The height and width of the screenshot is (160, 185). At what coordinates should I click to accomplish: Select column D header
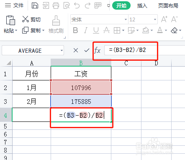(x=156, y=63)
